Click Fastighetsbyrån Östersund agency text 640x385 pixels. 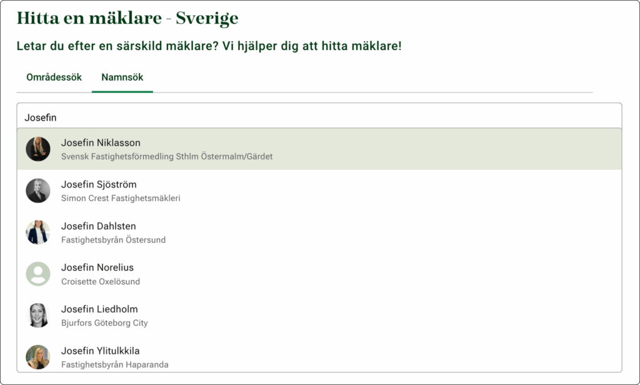[x=114, y=239]
